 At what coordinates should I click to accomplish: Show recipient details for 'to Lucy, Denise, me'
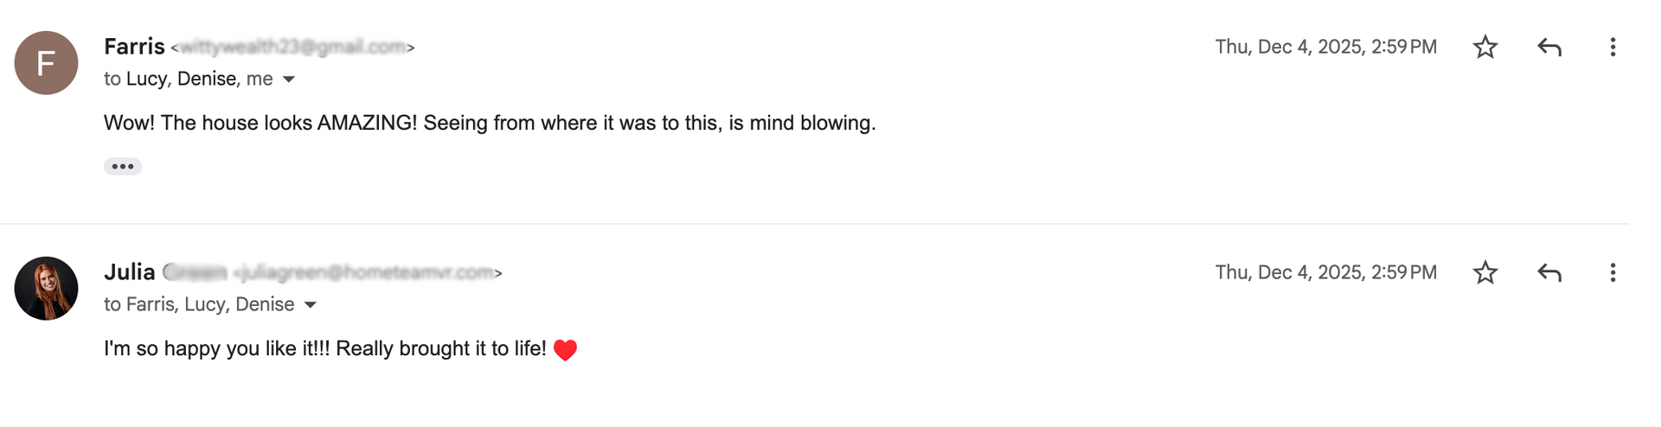pyautogui.click(x=289, y=80)
